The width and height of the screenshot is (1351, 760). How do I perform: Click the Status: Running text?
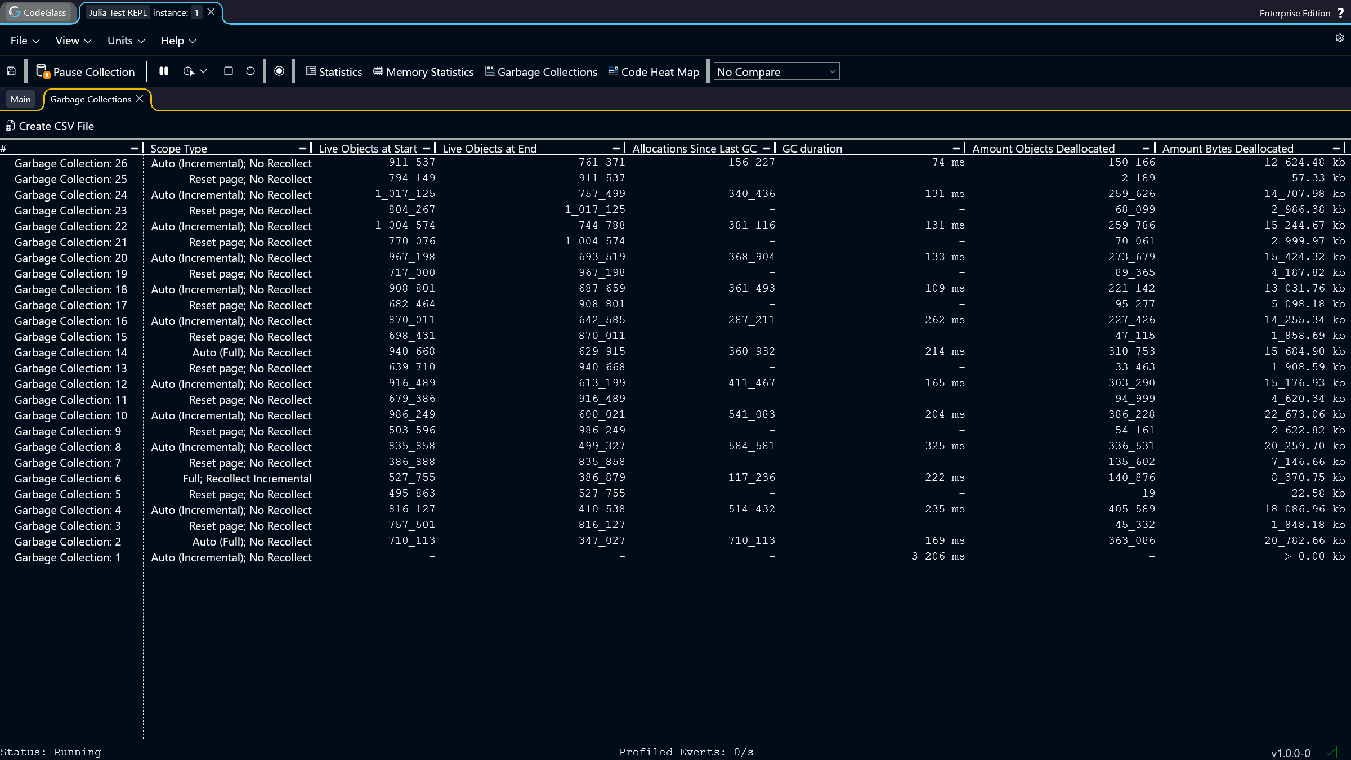pyautogui.click(x=51, y=752)
